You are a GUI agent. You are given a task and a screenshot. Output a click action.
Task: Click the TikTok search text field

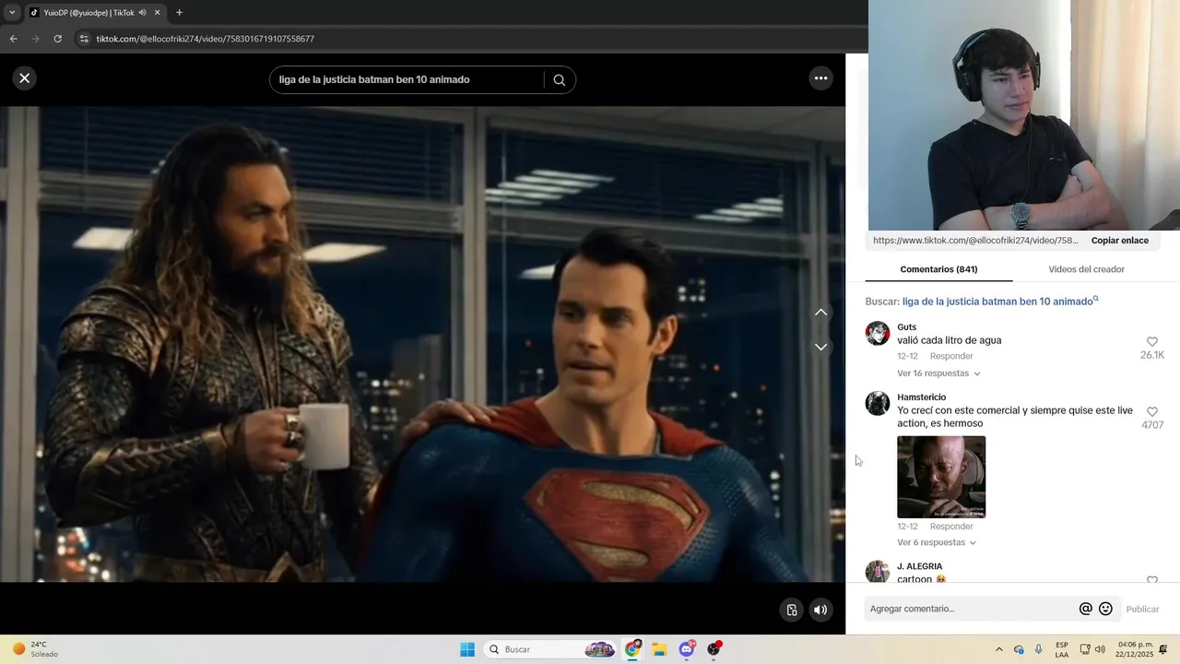(x=406, y=80)
